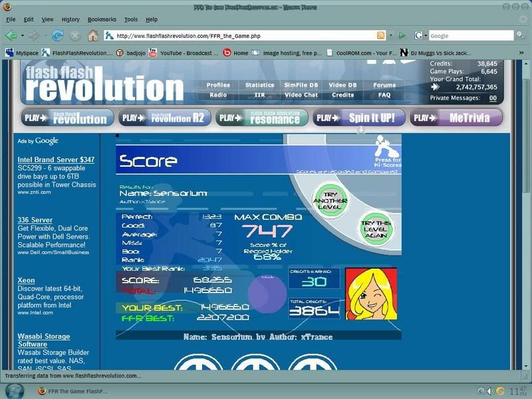Image resolution: width=532 pixels, height=399 pixels.
Task: Open the Tools menu
Action: click(x=130, y=19)
